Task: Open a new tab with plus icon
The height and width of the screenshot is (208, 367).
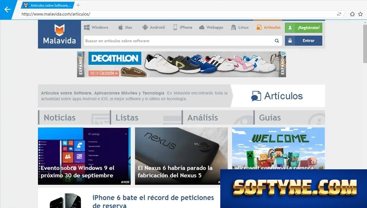Action: click(78, 5)
